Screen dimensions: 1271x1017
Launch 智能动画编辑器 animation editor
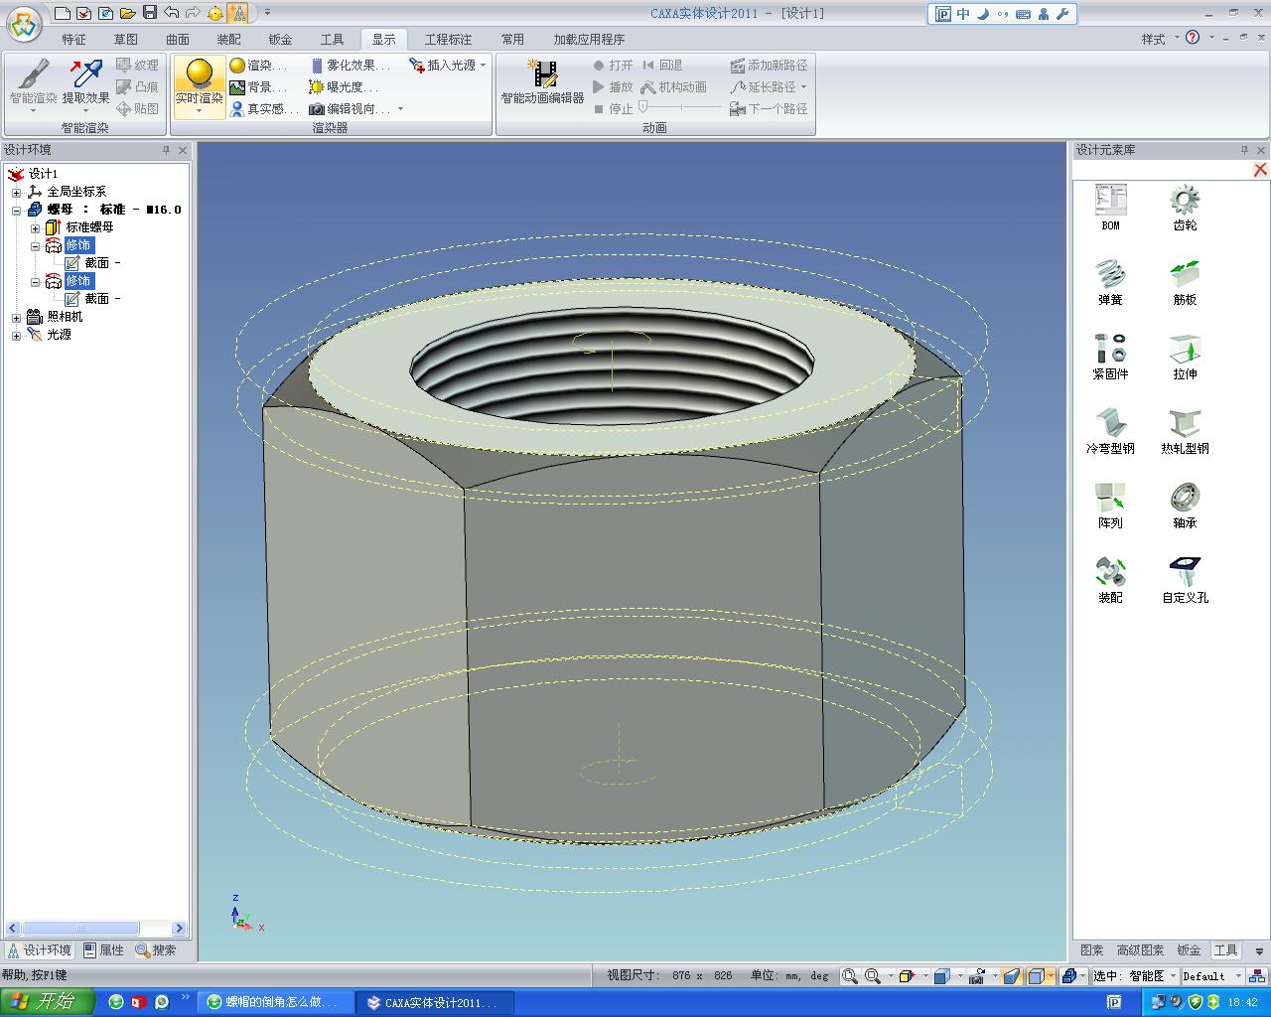(x=542, y=83)
